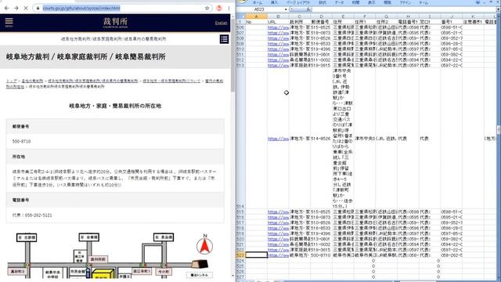The width and height of the screenshot is (501, 282).
Task: Click the header cell '電話番号1'
Action: point(408,22)
